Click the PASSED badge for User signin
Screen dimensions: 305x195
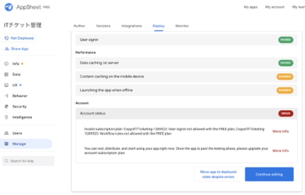[x=286, y=40]
